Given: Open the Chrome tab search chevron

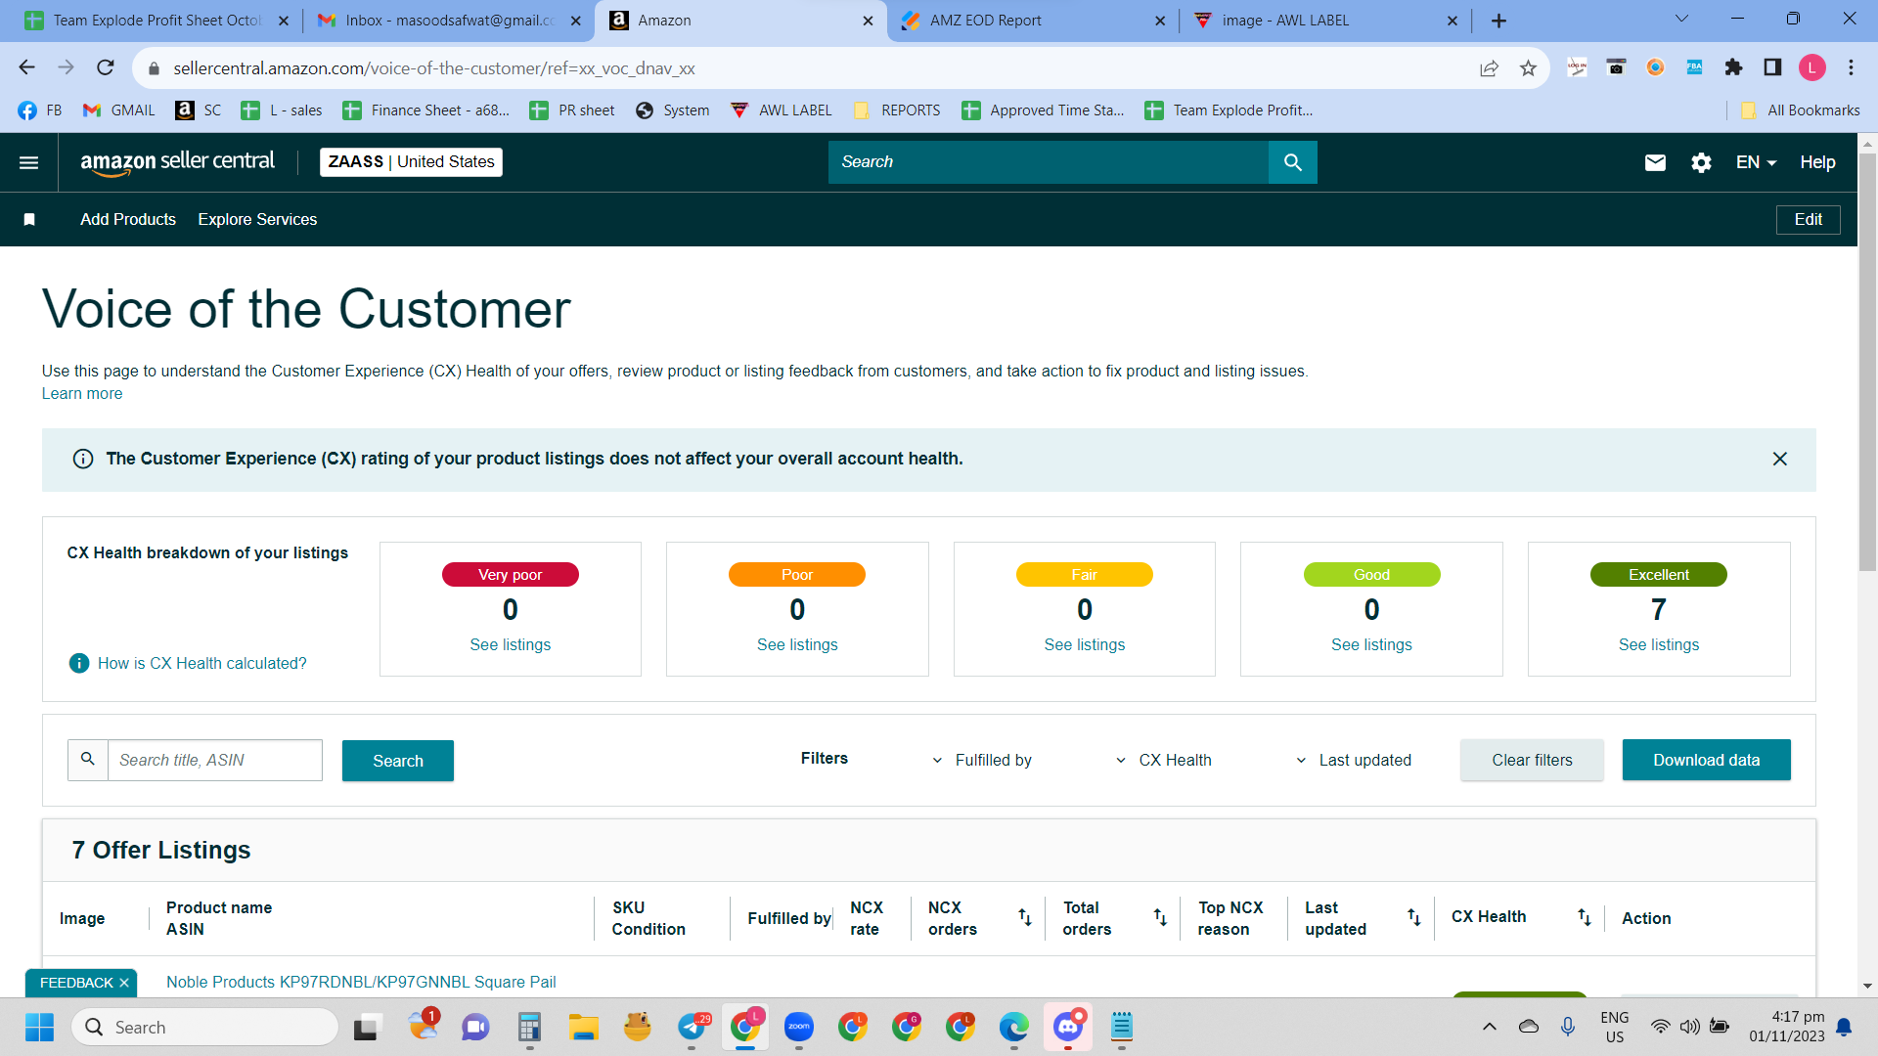Looking at the screenshot, I should point(1681,19).
